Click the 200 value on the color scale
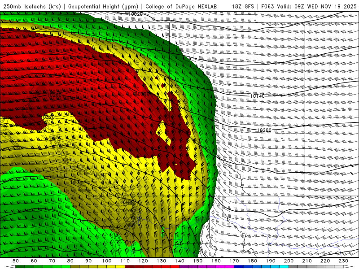359x269 pixels. [289, 261]
